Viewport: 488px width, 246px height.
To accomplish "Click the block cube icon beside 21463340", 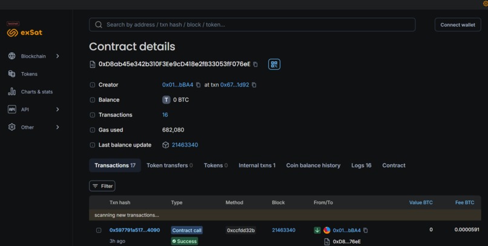I will [165, 145].
